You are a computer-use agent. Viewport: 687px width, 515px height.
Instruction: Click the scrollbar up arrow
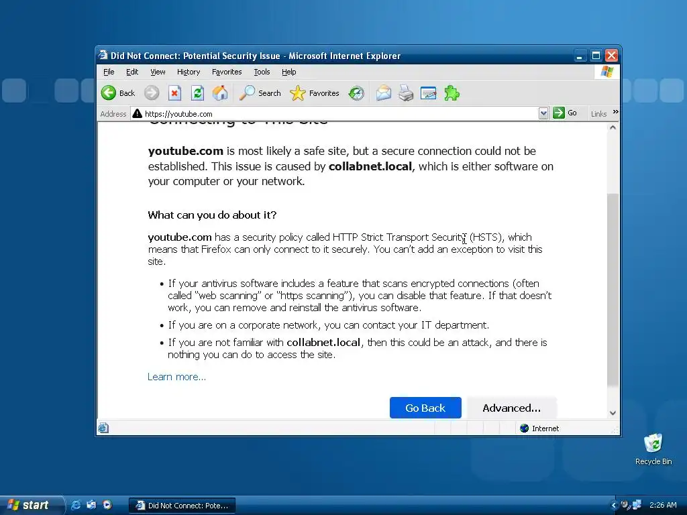tap(613, 127)
